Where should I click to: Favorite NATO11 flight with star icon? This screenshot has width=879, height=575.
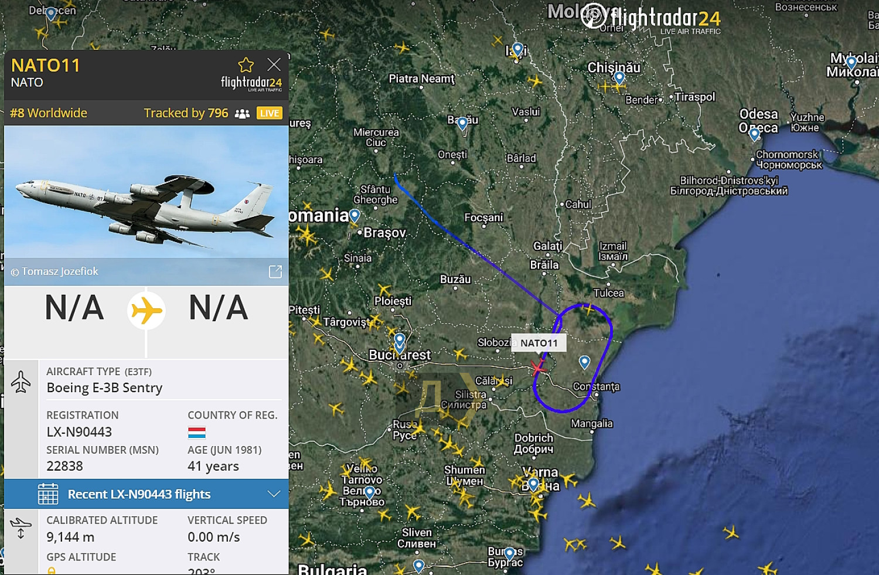246,64
